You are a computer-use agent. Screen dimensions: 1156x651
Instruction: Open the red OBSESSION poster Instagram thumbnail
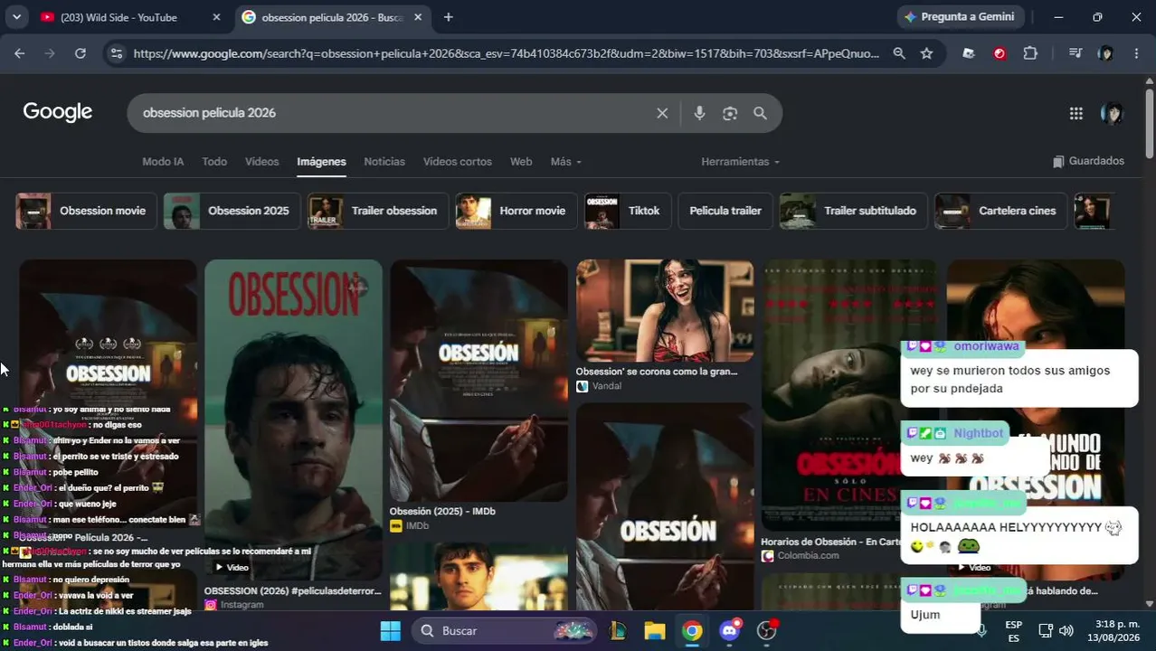(293, 420)
